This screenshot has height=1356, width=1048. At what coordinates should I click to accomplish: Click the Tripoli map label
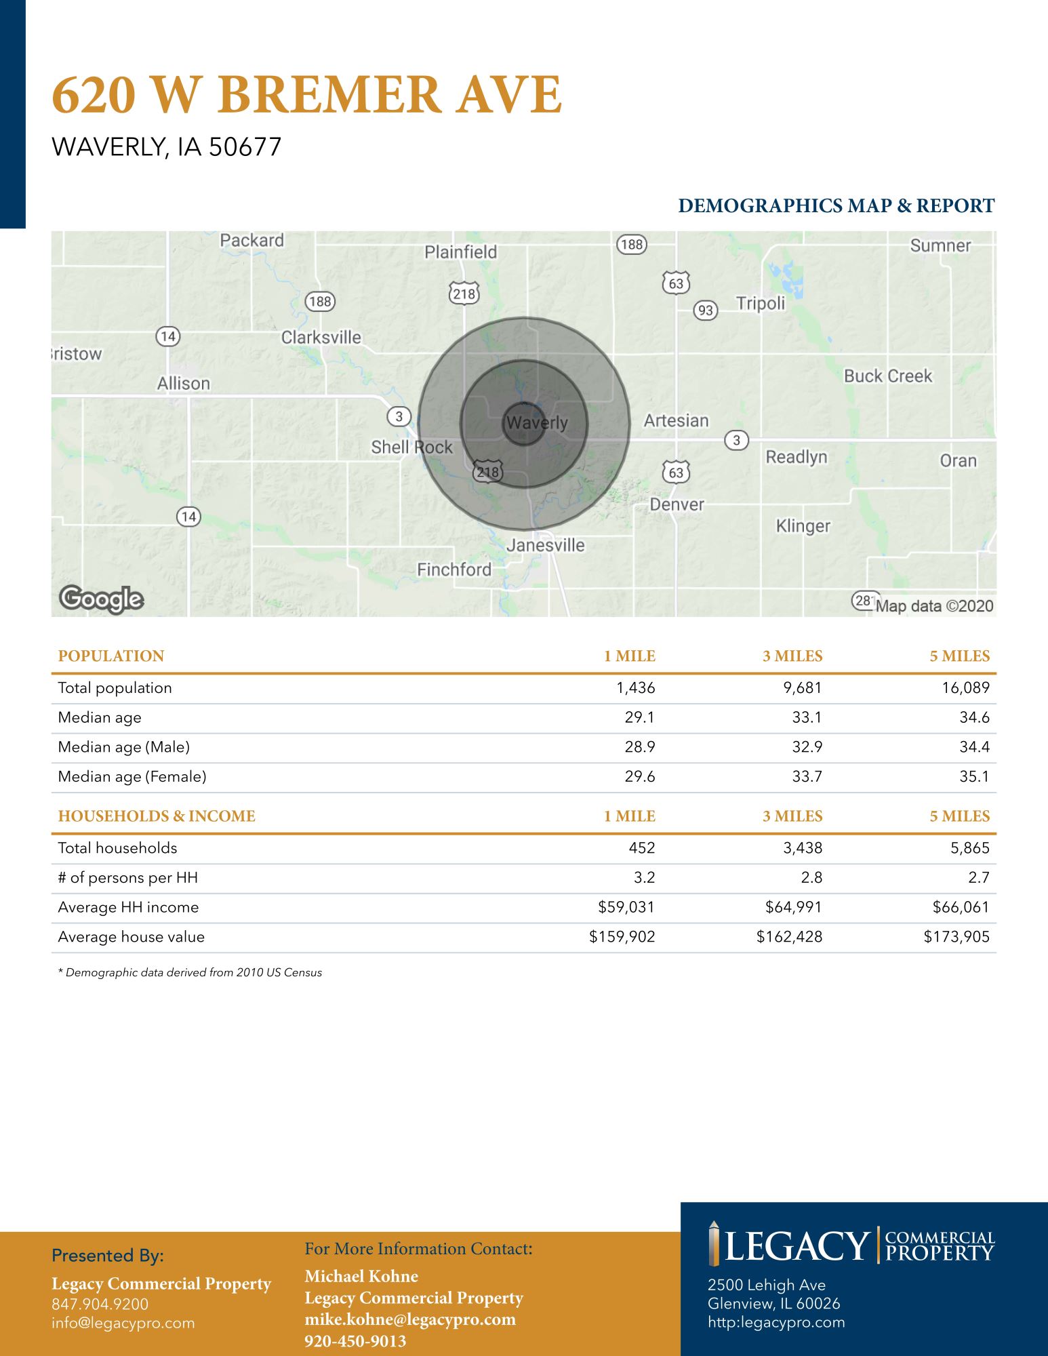761,303
